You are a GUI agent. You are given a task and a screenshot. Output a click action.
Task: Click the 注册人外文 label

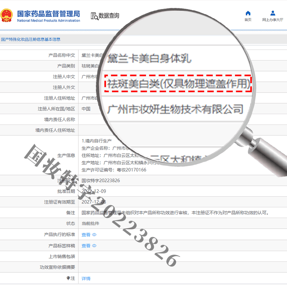pyautogui.click(x=64, y=87)
